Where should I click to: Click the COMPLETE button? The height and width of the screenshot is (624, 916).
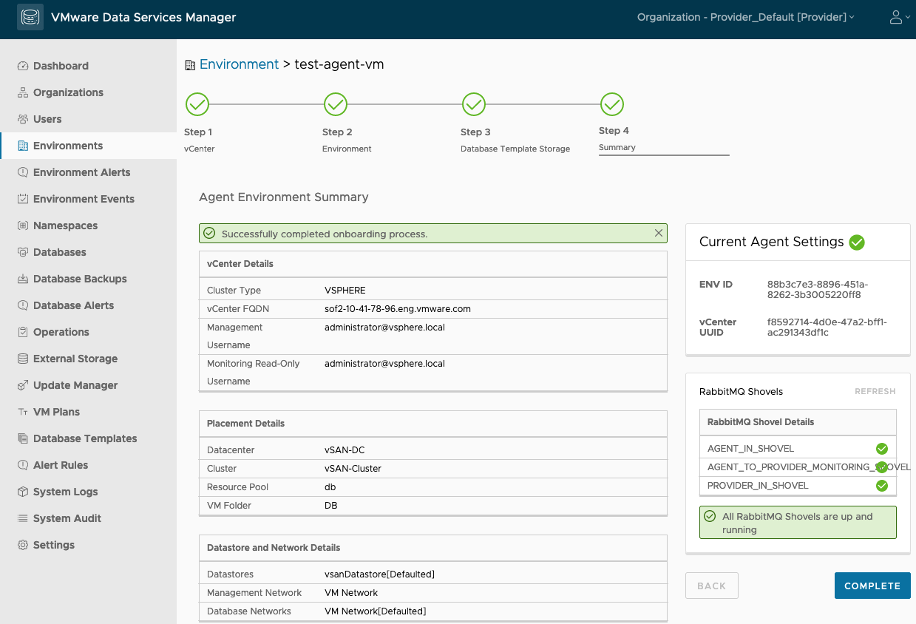(872, 586)
